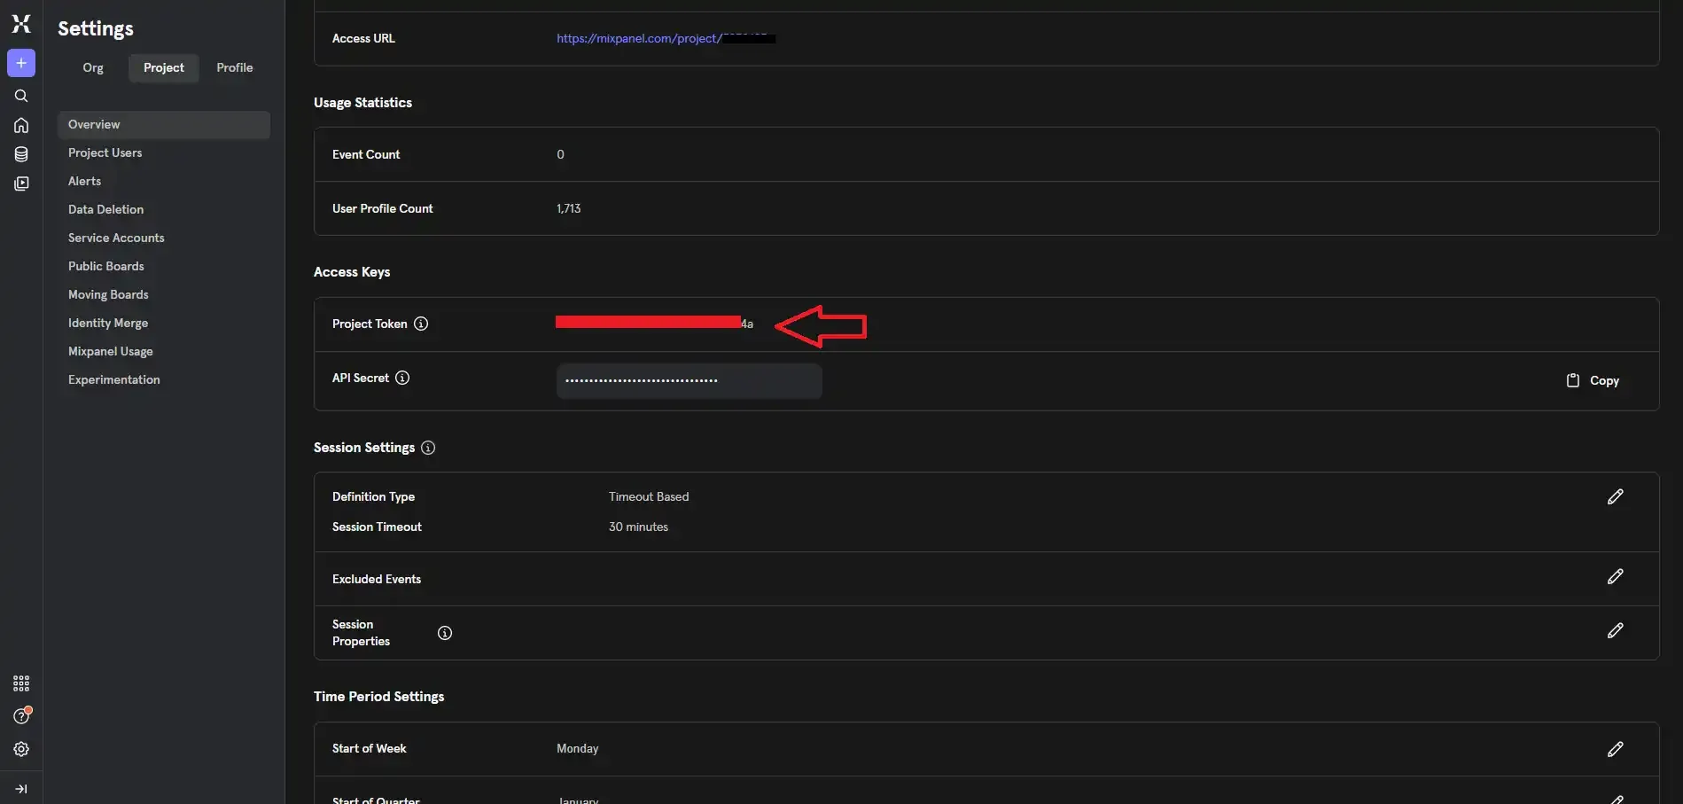Copy the API Secret
The width and height of the screenshot is (1683, 804).
coord(1593,380)
